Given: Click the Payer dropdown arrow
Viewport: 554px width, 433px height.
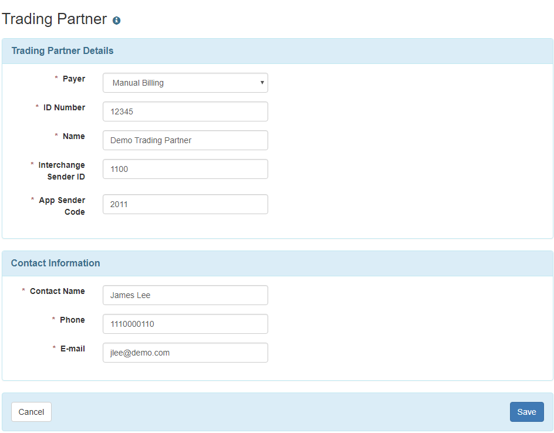Looking at the screenshot, I should pos(262,83).
